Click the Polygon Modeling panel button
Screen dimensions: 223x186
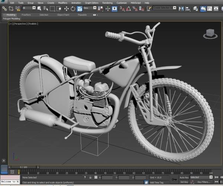point(12,19)
